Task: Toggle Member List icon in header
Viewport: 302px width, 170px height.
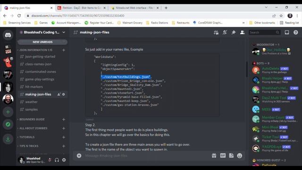Action: click(242, 33)
